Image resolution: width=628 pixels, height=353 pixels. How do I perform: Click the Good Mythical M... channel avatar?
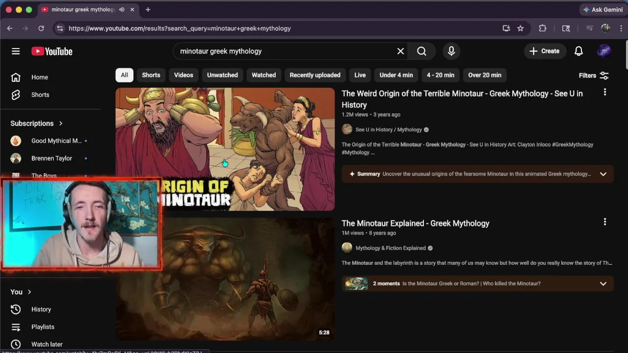coord(16,141)
